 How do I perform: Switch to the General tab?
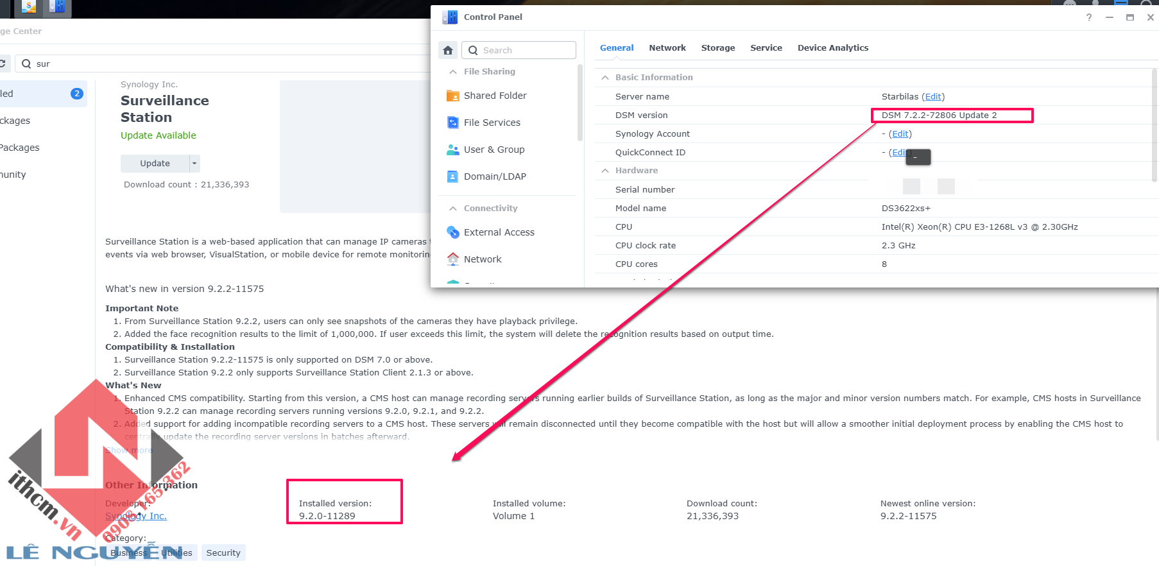617,48
